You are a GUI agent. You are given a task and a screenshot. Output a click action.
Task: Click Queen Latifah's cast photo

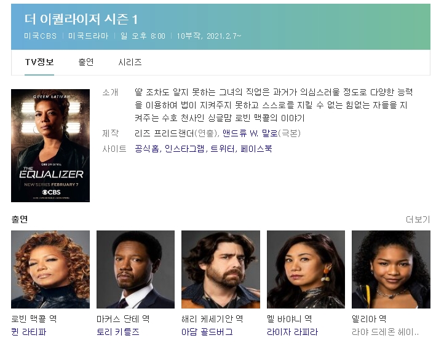point(50,269)
